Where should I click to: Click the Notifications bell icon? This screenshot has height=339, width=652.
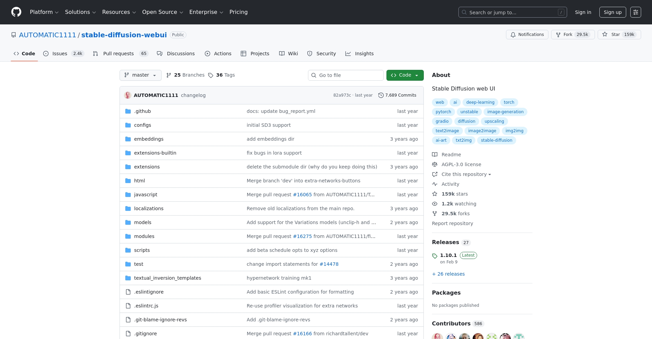(x=513, y=35)
